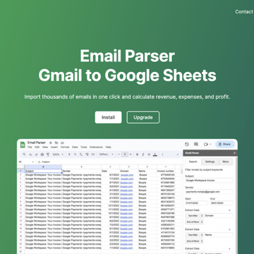254x254 pixels.
Task: Open End of Word dropdown under Domain
Action: [194, 222]
